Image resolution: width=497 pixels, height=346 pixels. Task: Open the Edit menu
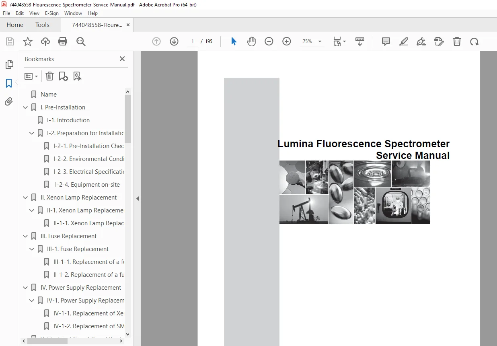click(x=20, y=13)
